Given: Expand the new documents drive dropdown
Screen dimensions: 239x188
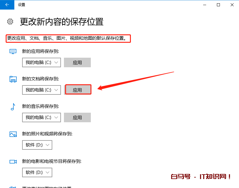Looking at the screenshot, I should point(42,90).
